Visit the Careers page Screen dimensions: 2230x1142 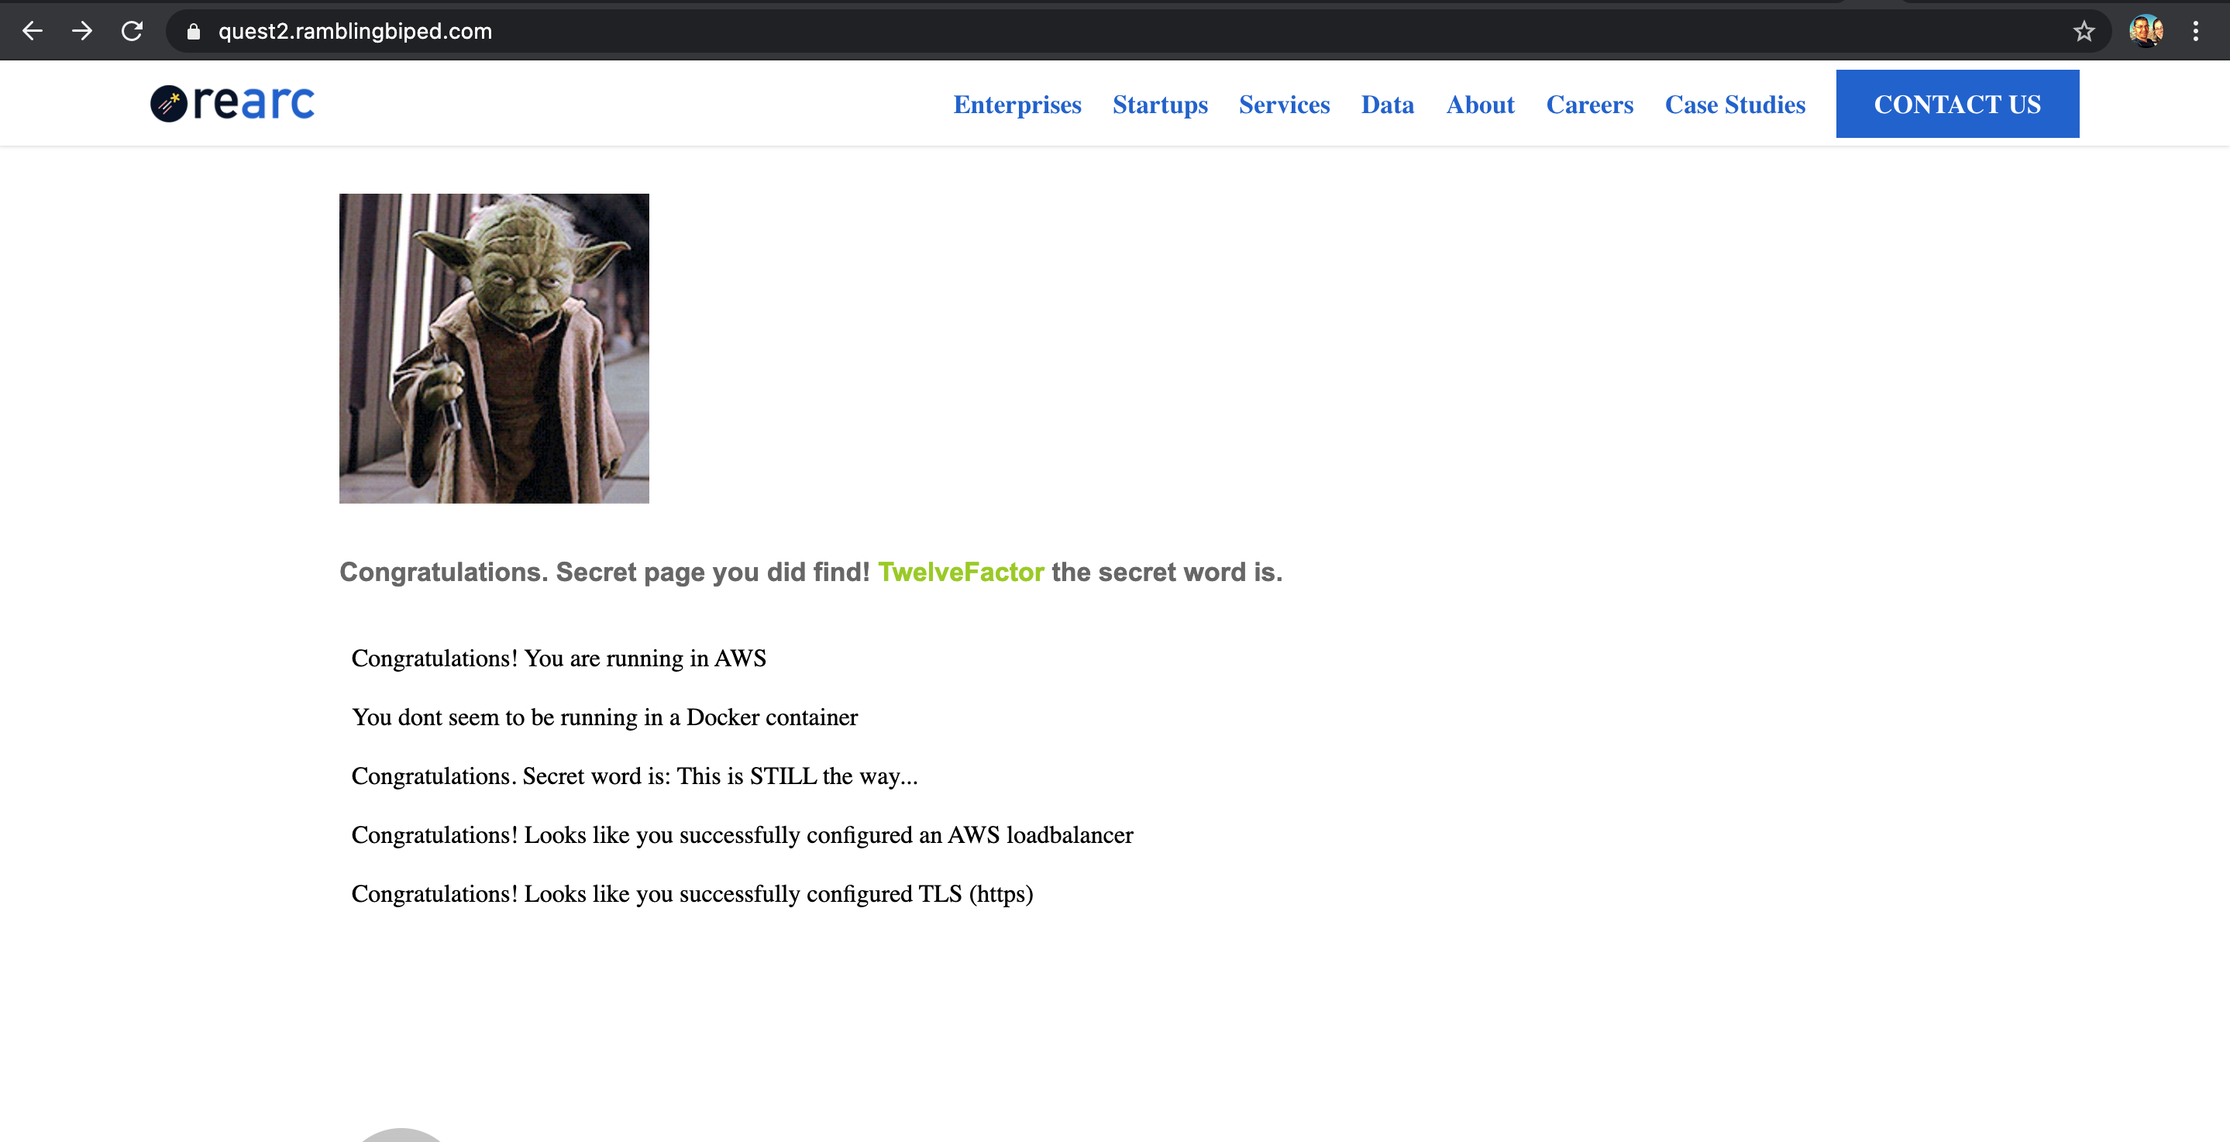pyautogui.click(x=1589, y=105)
